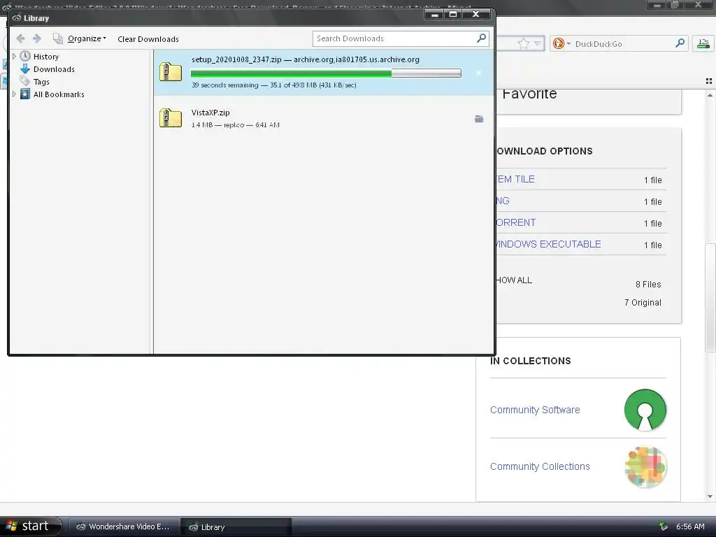Select Tags in the sidebar
This screenshot has height=537, width=716.
[41, 83]
